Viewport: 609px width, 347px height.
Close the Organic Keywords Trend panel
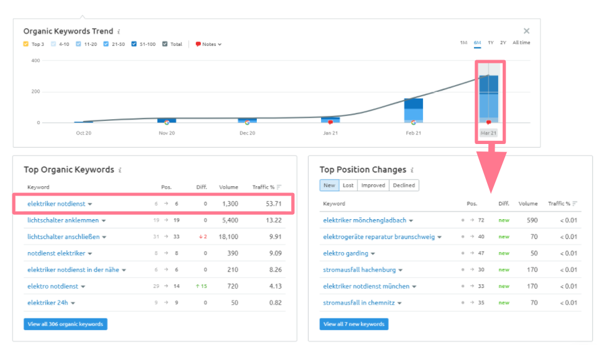(x=526, y=31)
